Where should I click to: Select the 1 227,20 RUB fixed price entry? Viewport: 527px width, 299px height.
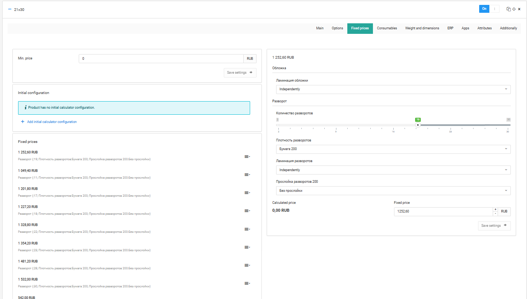pos(28,206)
